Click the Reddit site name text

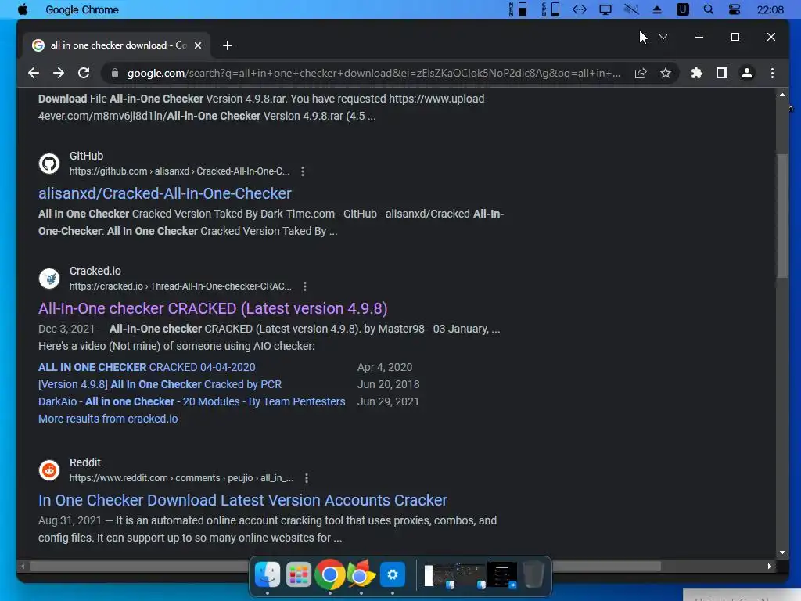(x=84, y=462)
